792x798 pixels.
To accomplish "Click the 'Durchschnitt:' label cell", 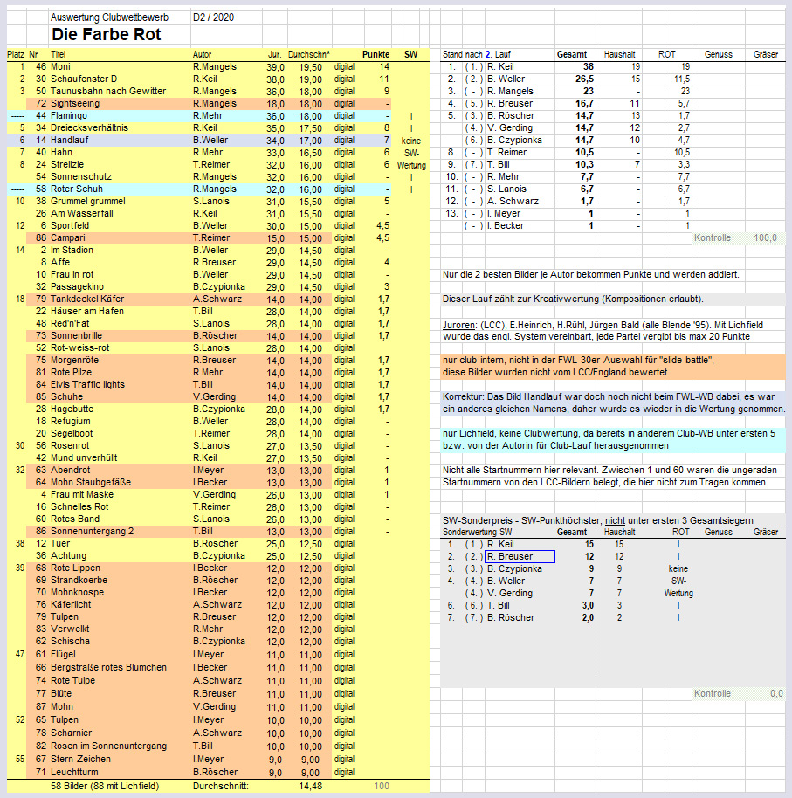I will point(220,786).
